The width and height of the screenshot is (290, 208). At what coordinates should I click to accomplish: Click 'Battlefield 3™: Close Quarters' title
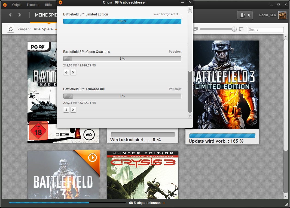[x=86, y=52]
